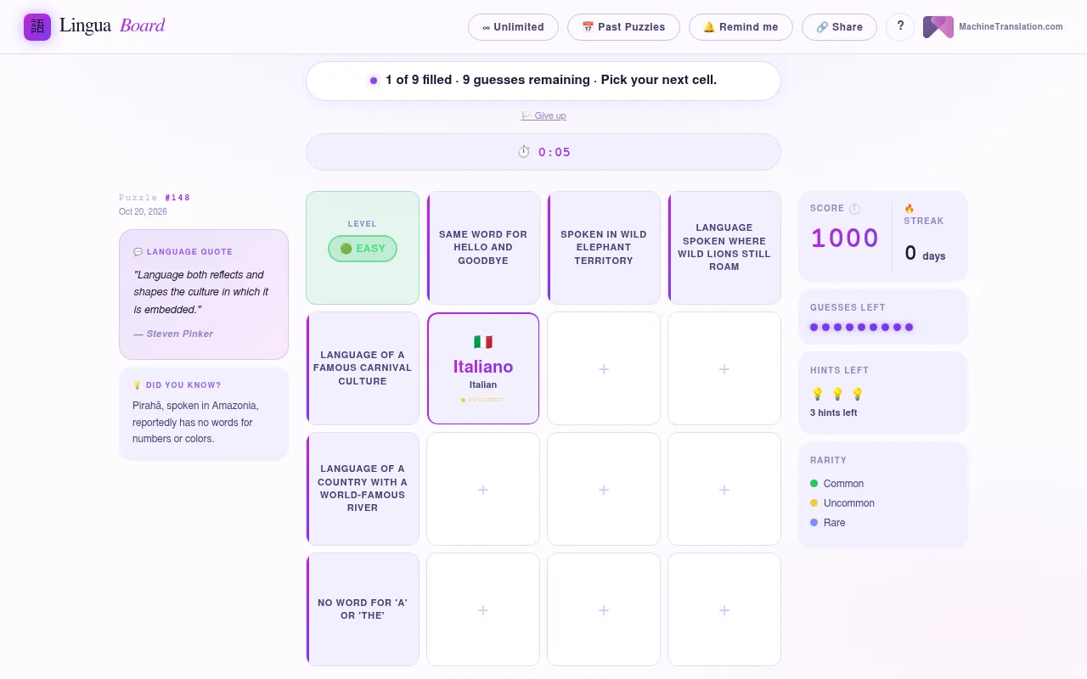Click the Lingua Board logo icon

37,27
